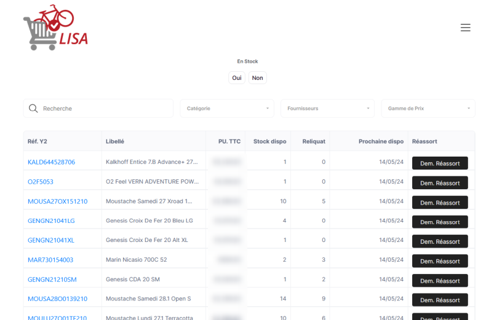The image size is (486, 320).
Task: Sort by PU. TTC column header
Action: (x=229, y=141)
